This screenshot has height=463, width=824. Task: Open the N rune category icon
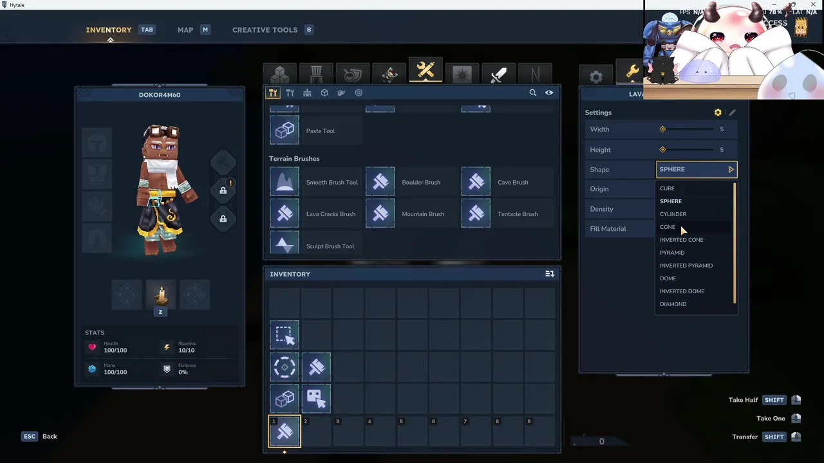(x=534, y=75)
